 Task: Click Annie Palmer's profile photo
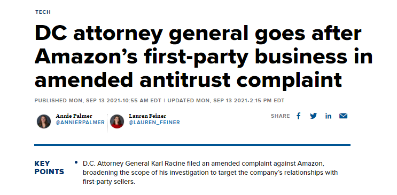click(x=44, y=121)
